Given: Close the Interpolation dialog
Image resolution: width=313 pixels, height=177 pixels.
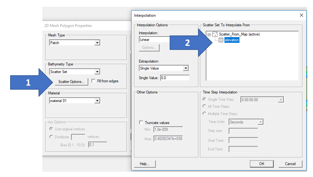Looking at the screenshot, I should 301,15.
